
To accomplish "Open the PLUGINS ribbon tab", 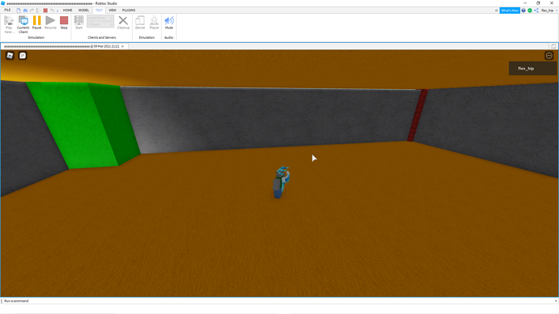I will tap(129, 11).
